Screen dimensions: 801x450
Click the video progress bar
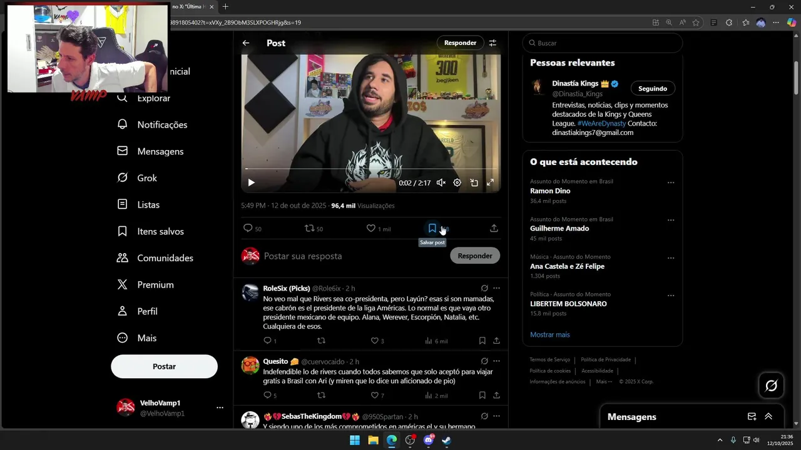click(x=371, y=169)
